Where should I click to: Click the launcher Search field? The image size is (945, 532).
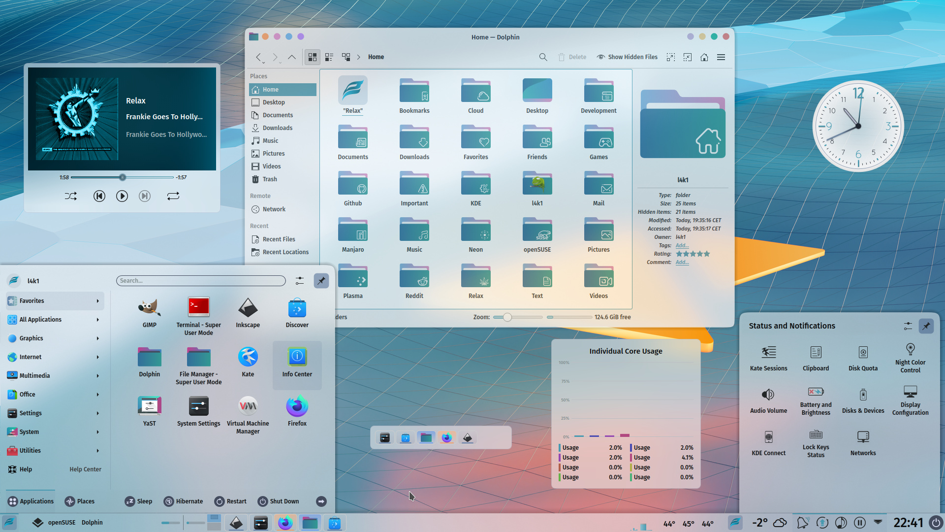(201, 281)
